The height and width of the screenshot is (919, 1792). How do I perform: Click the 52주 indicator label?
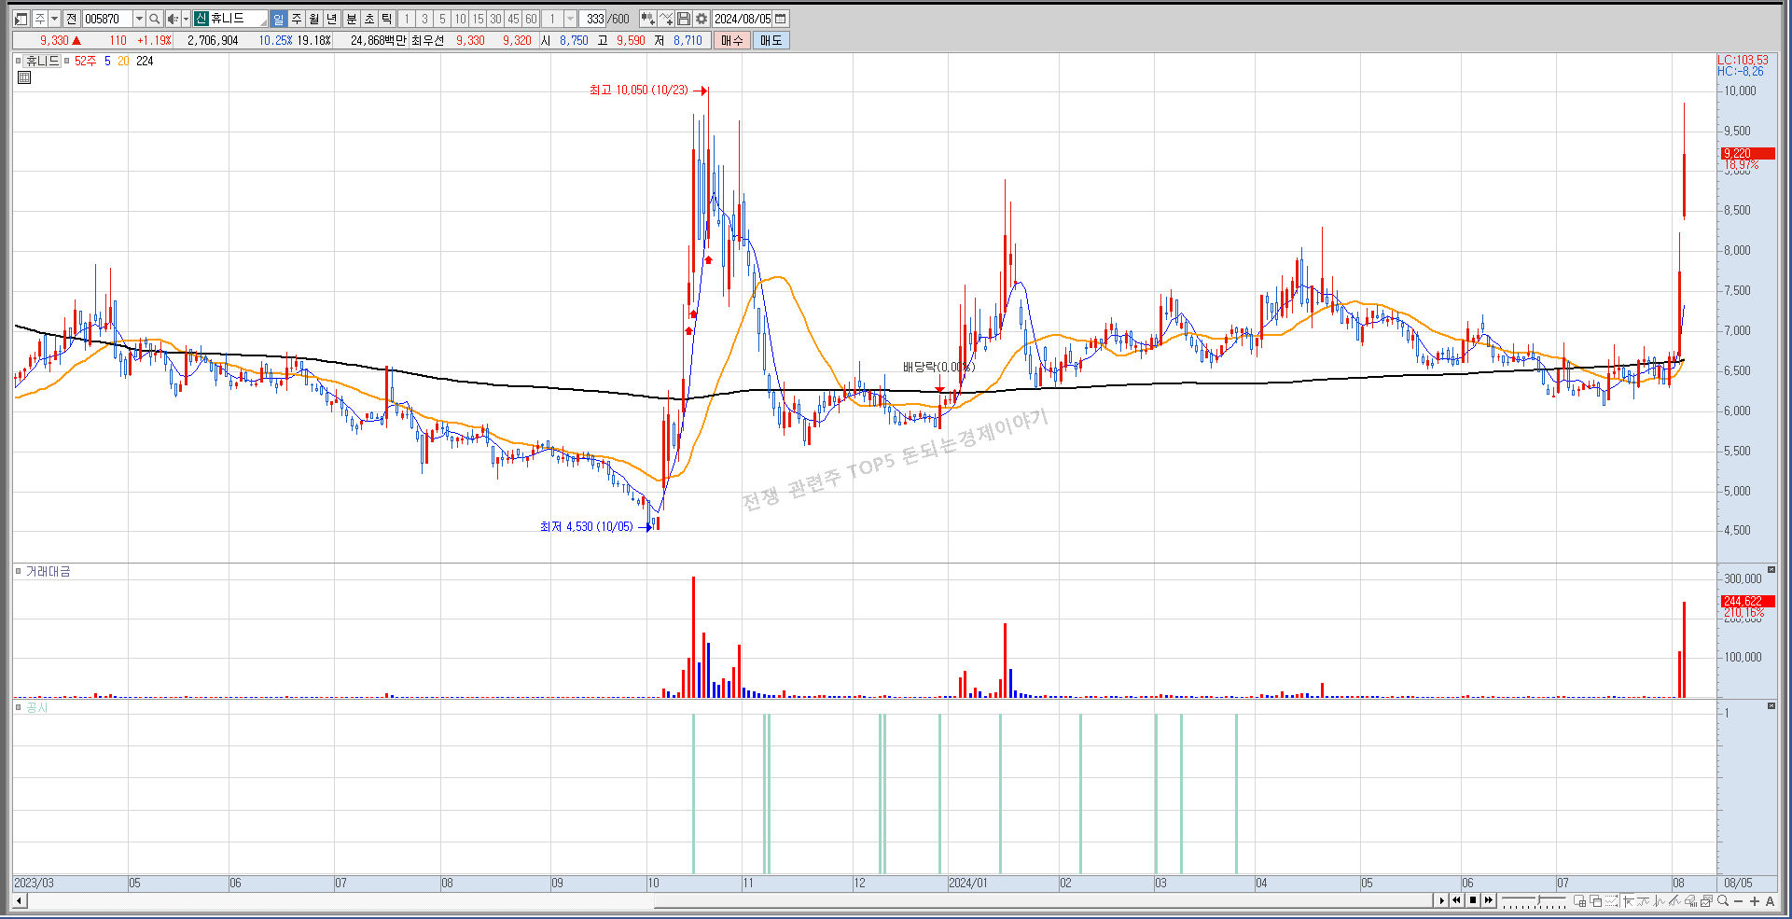pyautogui.click(x=85, y=61)
